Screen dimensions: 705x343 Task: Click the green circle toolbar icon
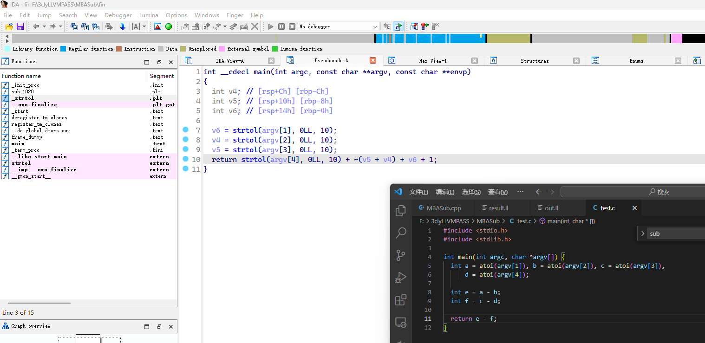pyautogui.click(x=169, y=26)
